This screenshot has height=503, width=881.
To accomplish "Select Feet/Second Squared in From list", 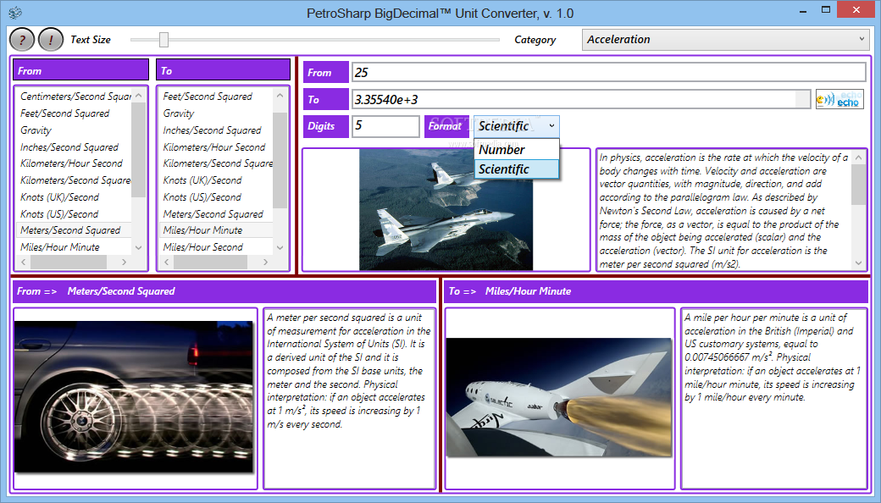I will 74,113.
